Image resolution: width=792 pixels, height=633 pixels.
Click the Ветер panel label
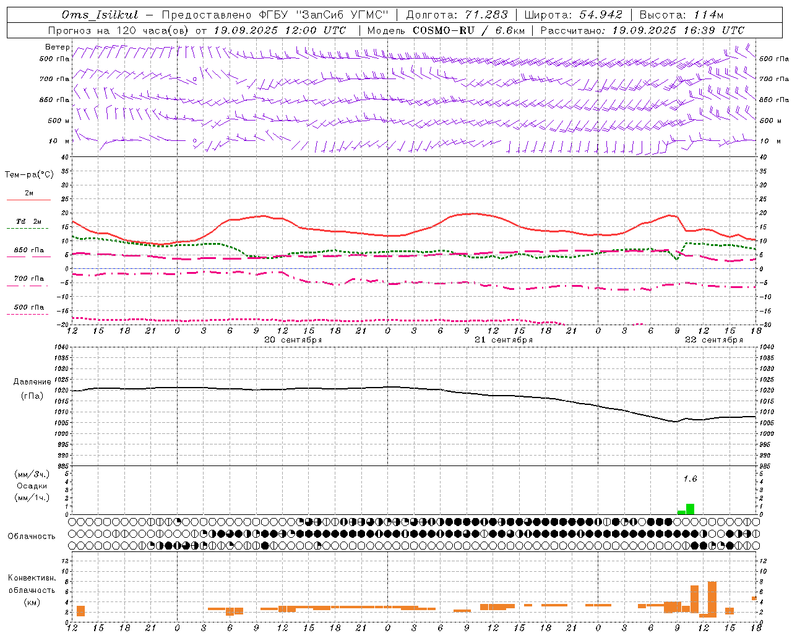pos(58,47)
